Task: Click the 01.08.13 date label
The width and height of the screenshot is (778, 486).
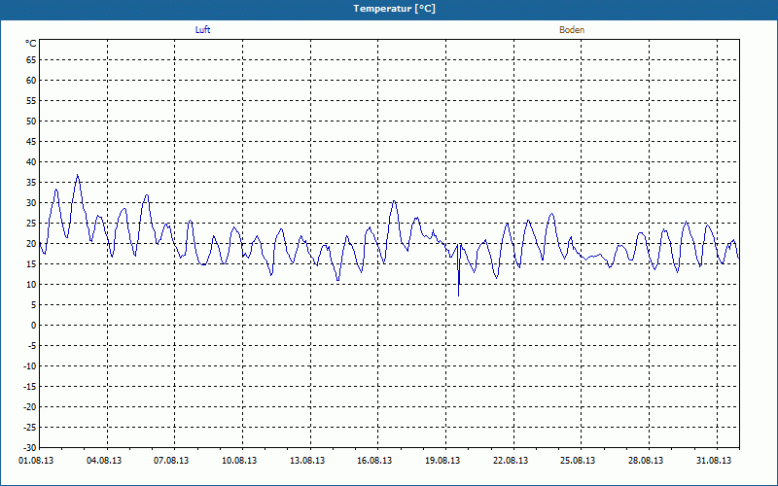Action: tap(36, 461)
